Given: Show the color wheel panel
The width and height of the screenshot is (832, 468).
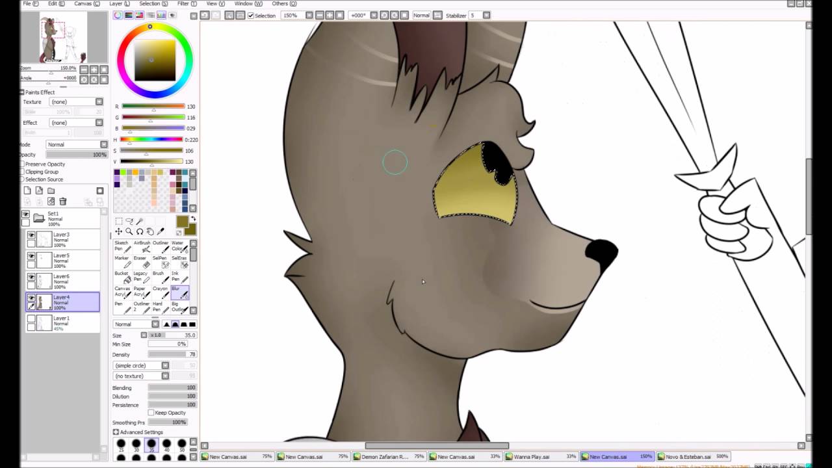Looking at the screenshot, I should (118, 15).
